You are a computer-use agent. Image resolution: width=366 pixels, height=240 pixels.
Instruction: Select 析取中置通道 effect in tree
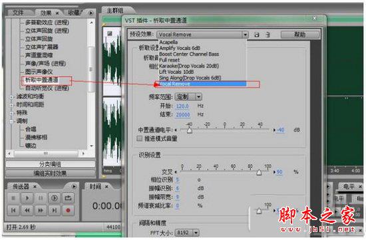coord(42,80)
